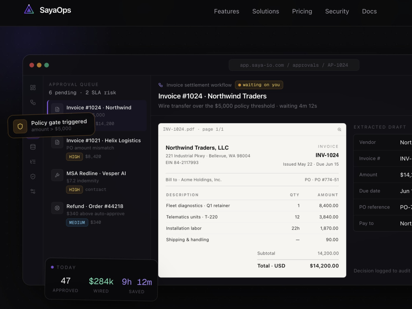
Task: Click 'Bill to · Acme Holdings, Inc.' text
Action: point(193,180)
